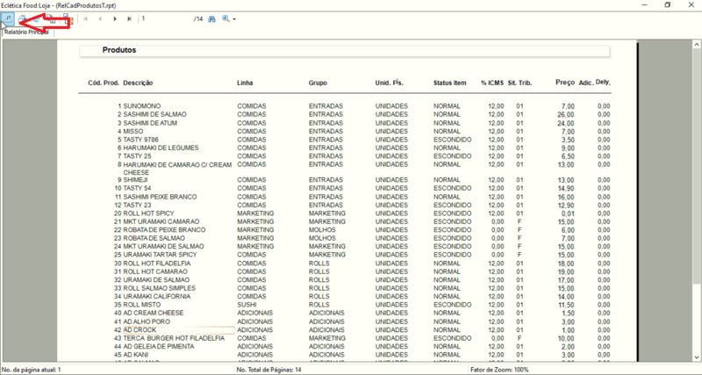Screen dimensions: 702x375
Task: Jump to the last page button
Action: [129, 18]
